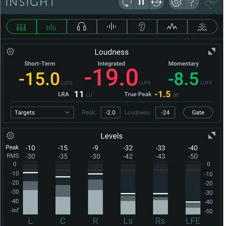The image size is (226, 226).
Task: Click the L channel peak value -10
Action: click(30, 148)
